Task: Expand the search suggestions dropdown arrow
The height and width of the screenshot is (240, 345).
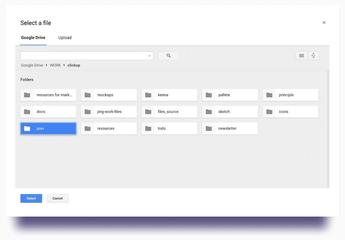Action: tap(149, 56)
